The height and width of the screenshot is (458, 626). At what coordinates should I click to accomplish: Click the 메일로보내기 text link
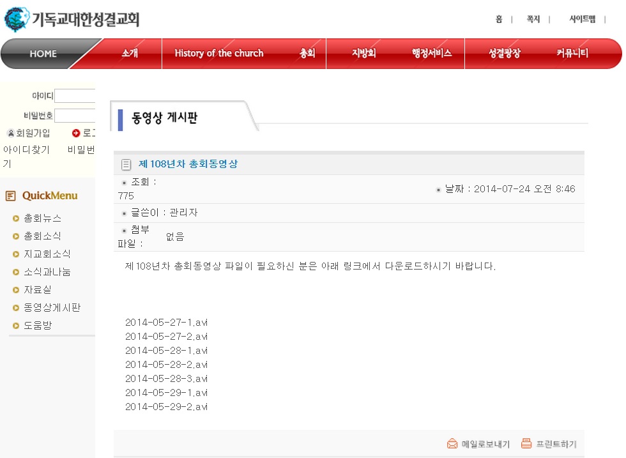click(485, 444)
